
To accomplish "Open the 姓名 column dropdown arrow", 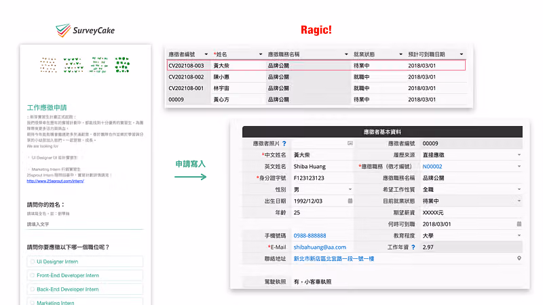I will 261,54.
